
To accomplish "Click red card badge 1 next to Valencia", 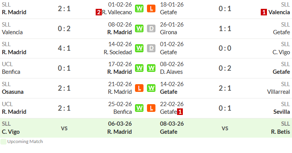I will coord(264,12).
